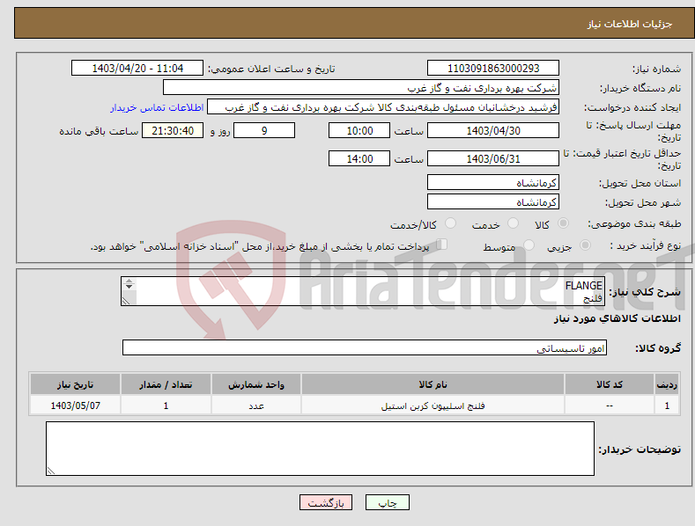Click the response deadline date 1403/04/30
The height and width of the screenshot is (526, 695).
493,130
